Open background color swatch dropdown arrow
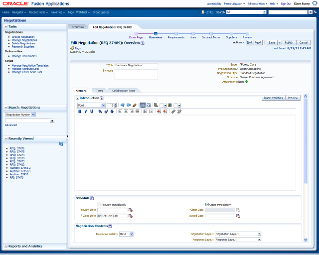The image size is (319, 255). click(179, 105)
